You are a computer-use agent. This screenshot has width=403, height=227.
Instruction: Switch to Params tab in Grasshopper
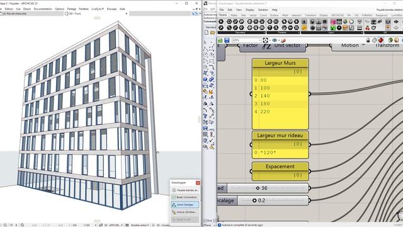tap(222, 15)
